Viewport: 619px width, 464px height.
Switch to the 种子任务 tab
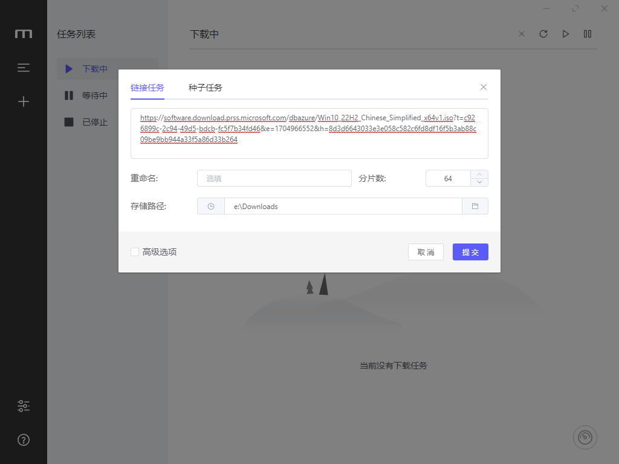(205, 88)
